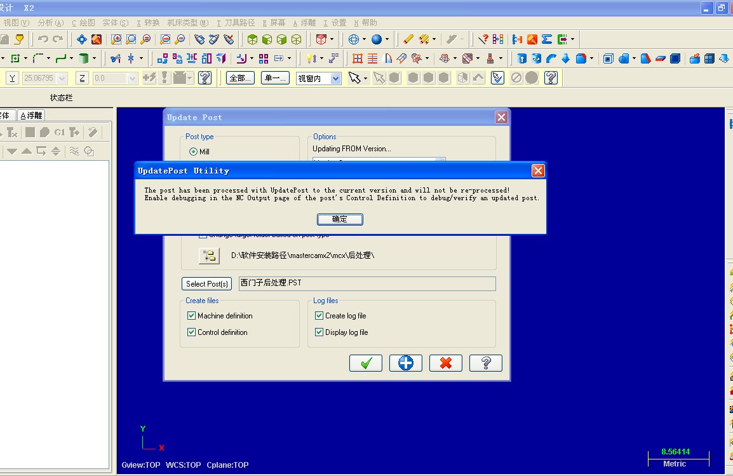Click the Analyze question-mark line icon
This screenshot has height=476, width=733.
point(483,39)
